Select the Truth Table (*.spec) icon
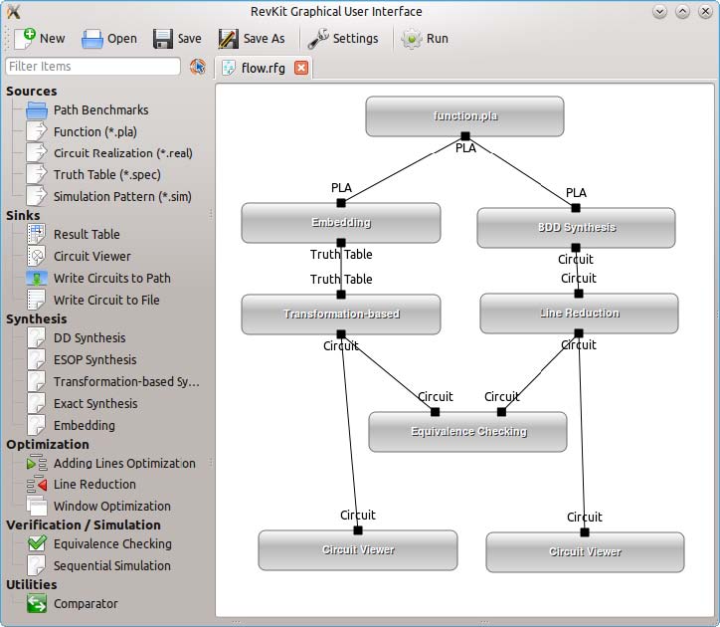The width and height of the screenshot is (720, 627). [37, 175]
